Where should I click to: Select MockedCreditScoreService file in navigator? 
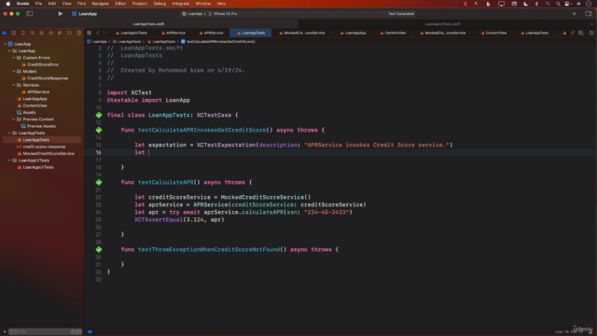point(49,153)
